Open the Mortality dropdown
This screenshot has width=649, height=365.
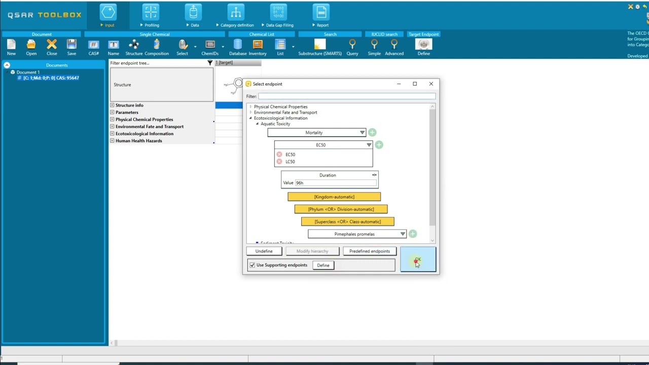click(362, 132)
